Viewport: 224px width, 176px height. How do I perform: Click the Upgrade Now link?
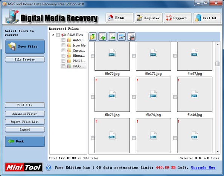tap(203, 167)
